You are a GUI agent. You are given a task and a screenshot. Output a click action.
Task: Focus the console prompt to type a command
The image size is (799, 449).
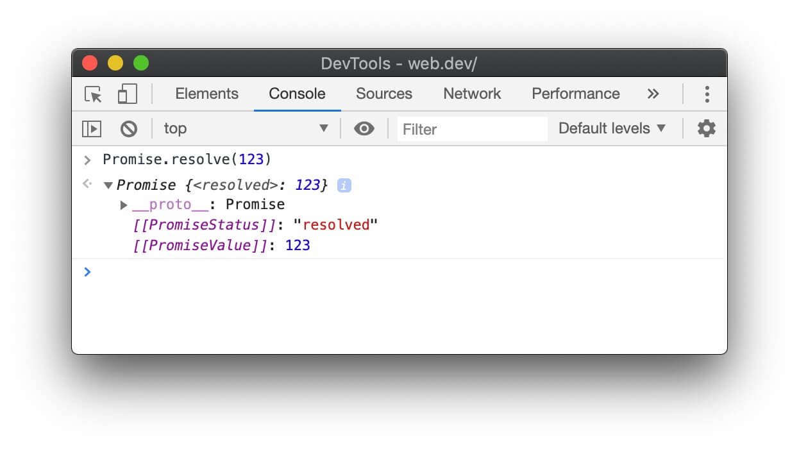pyautogui.click(x=257, y=272)
